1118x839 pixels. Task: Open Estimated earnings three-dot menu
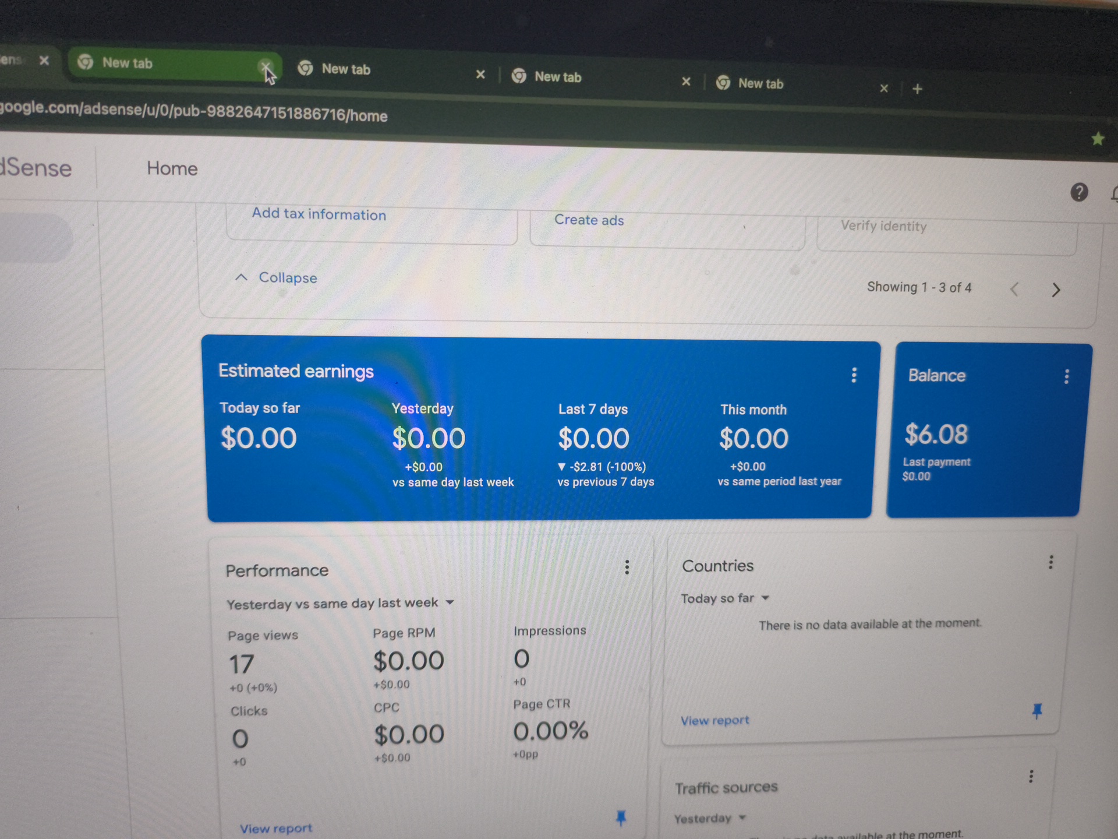(854, 375)
